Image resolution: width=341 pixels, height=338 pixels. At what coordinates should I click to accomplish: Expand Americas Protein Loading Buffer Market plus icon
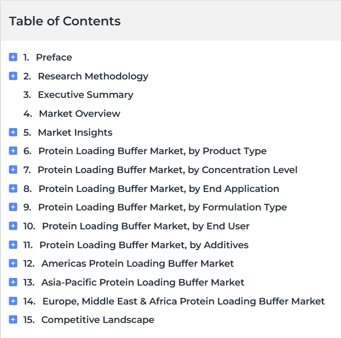[x=13, y=263]
